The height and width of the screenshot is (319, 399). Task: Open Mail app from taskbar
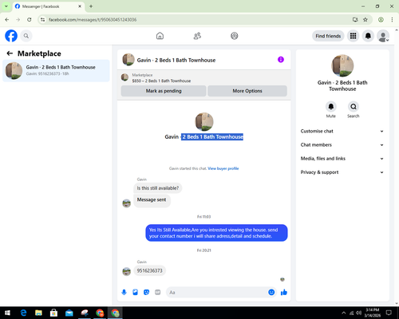[69, 313]
